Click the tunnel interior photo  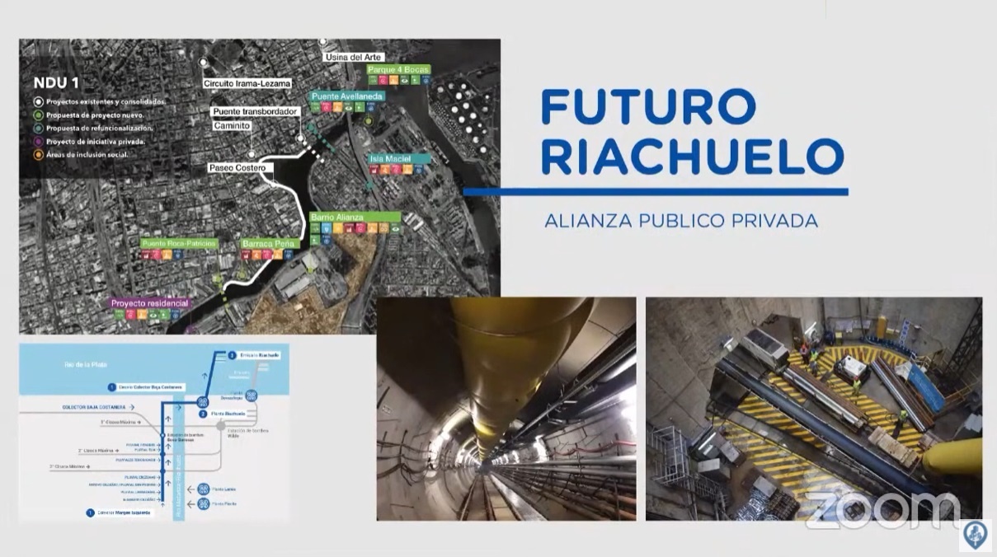pos(506,409)
